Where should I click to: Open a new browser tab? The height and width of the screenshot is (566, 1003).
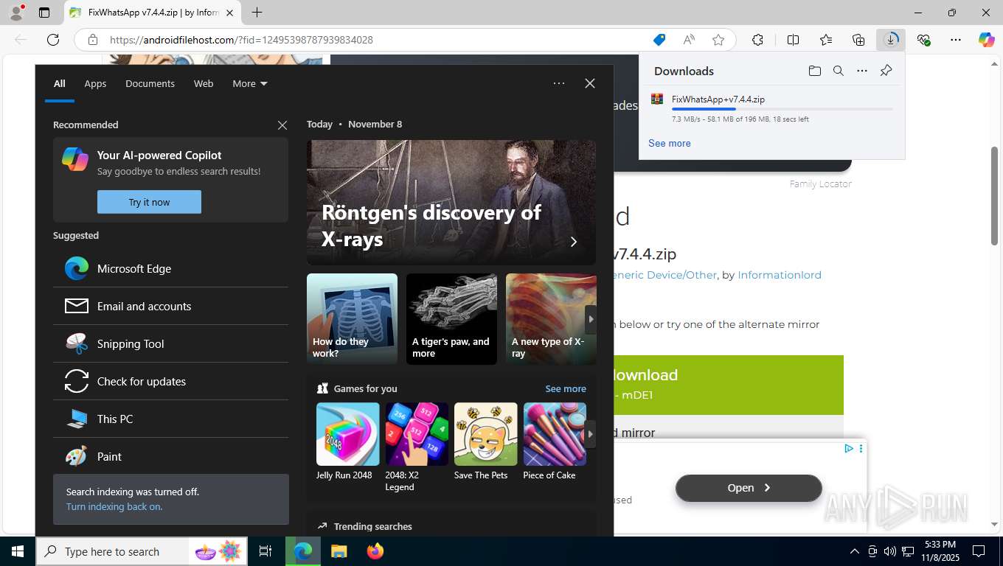257,13
